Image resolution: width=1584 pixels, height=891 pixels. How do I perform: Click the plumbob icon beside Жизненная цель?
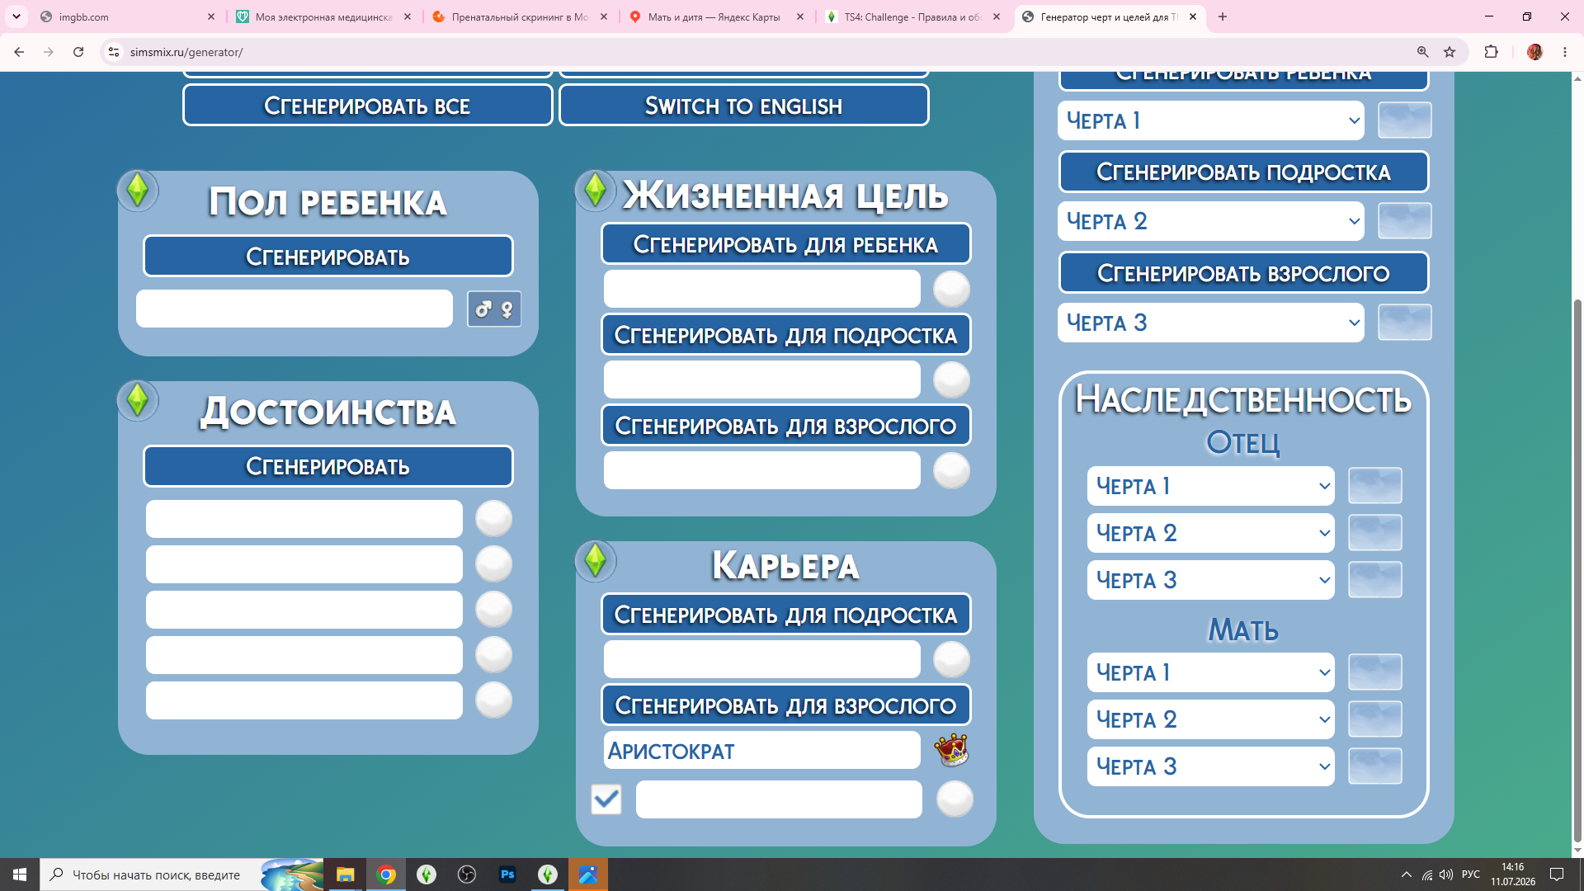596,191
